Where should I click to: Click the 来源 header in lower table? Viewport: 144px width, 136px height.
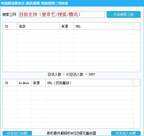click(x=38, y=83)
